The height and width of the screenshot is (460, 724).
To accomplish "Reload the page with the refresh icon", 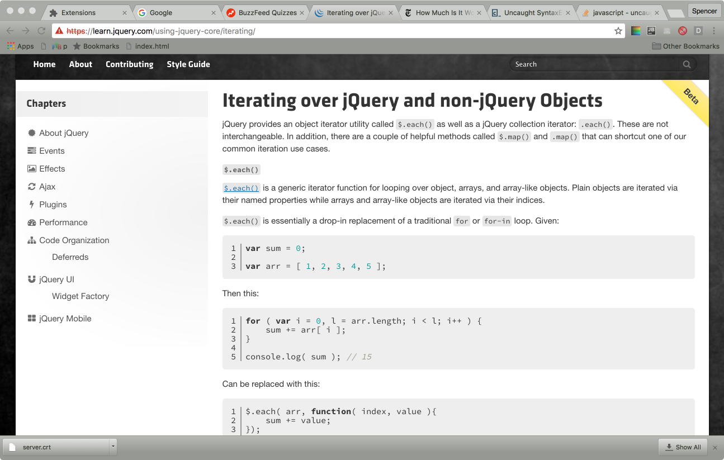I will (x=41, y=31).
